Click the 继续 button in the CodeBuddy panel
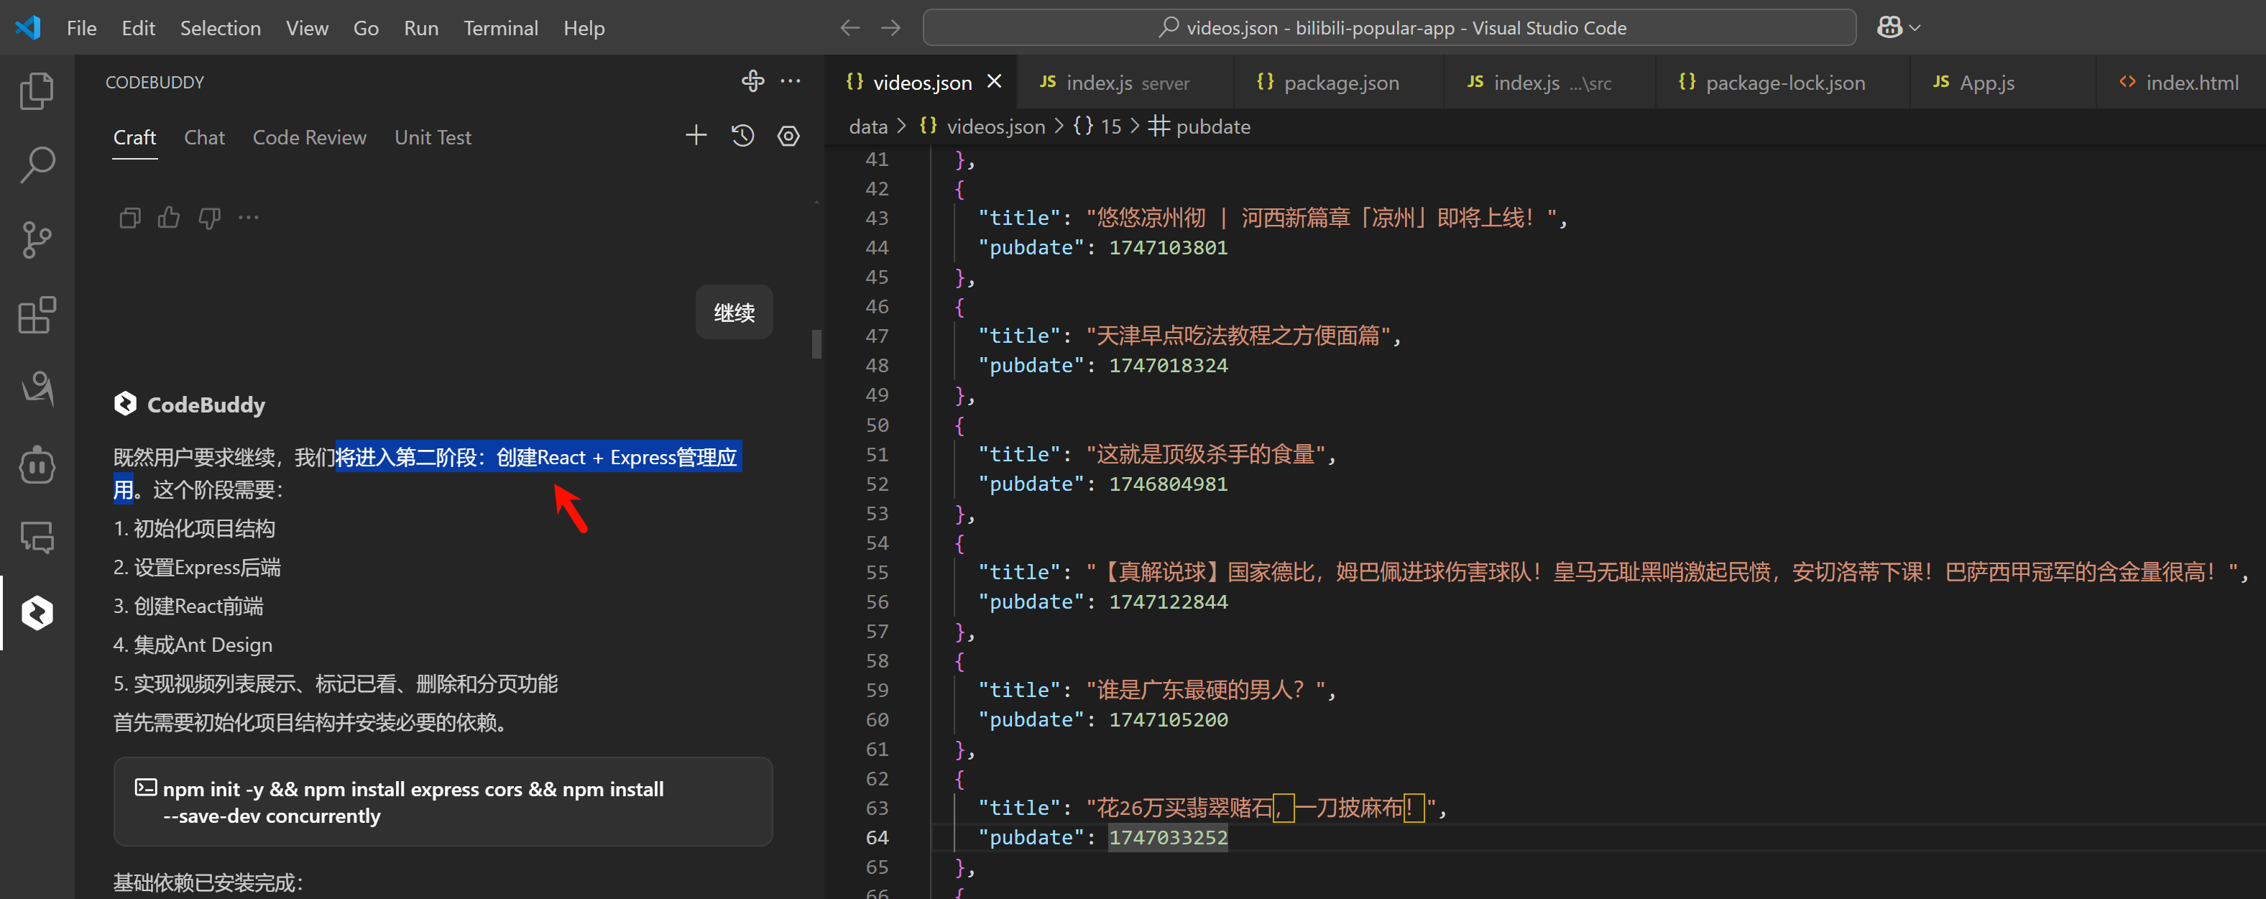 click(733, 311)
